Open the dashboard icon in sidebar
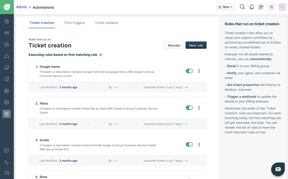 click(7, 21)
